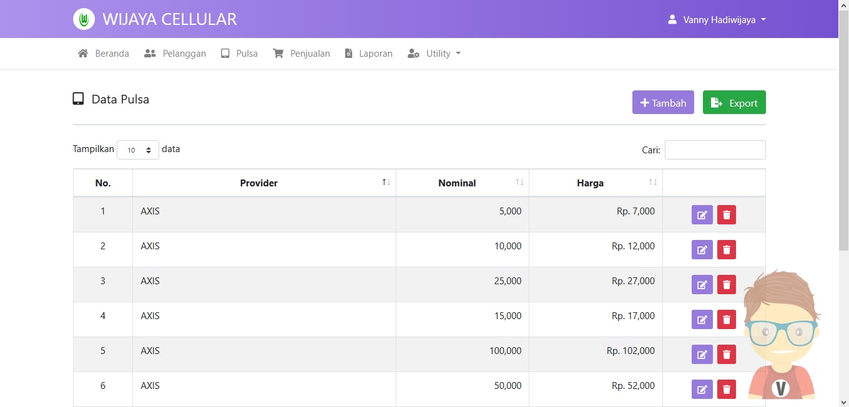Click the Wijaya Cellular logo icon
849x407 pixels.
click(84, 19)
